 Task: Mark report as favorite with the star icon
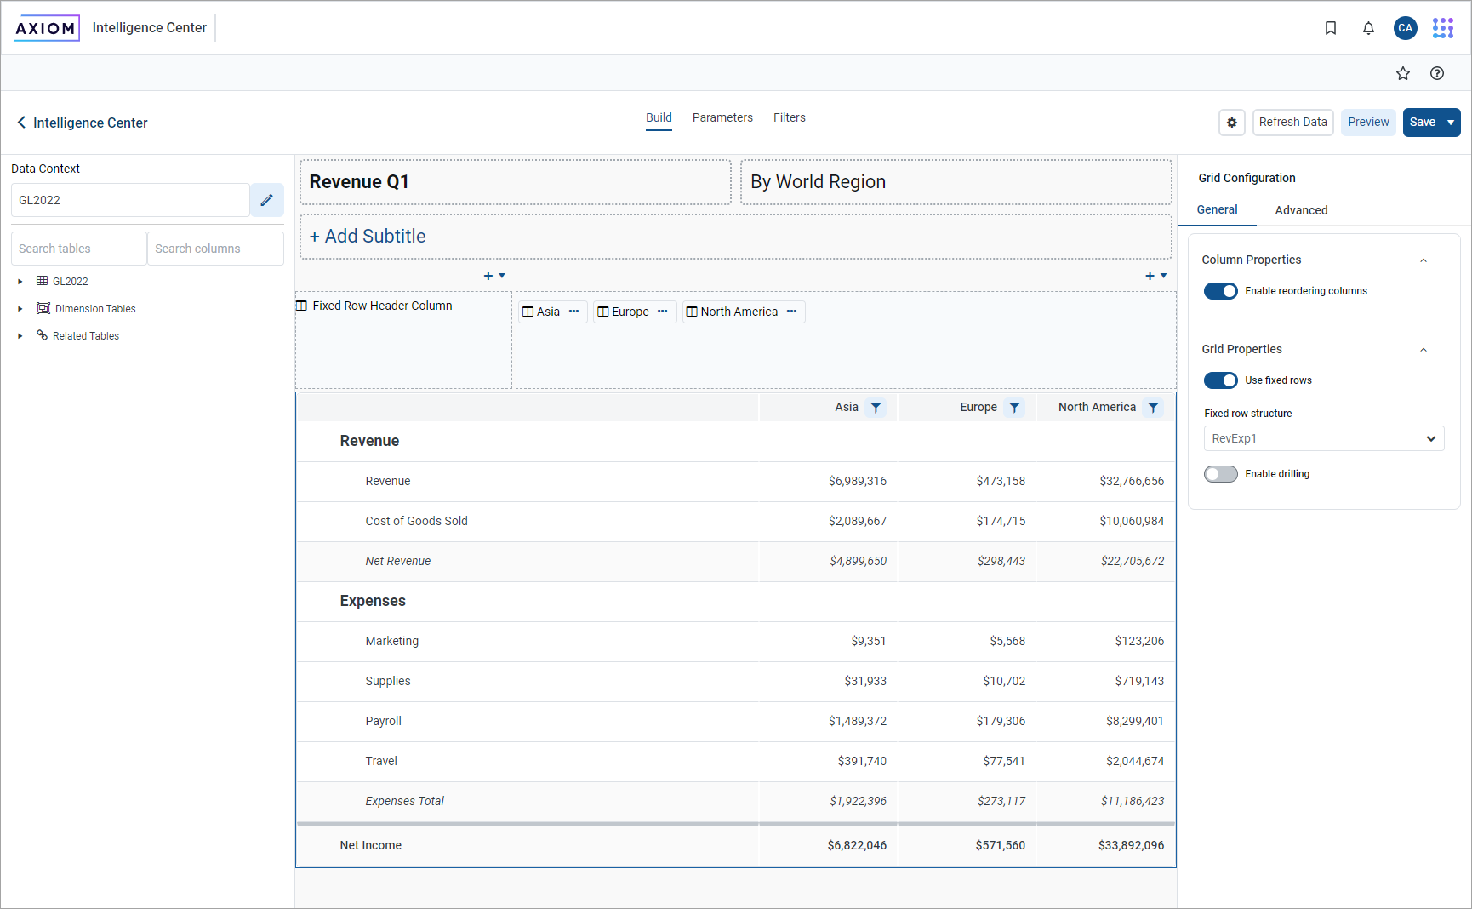click(x=1402, y=73)
